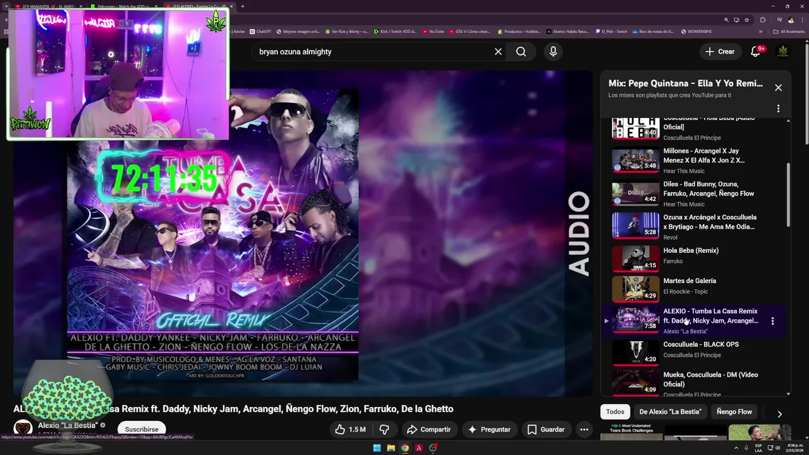Play Hola Beba (Remix) by Farruko

[x=693, y=259]
